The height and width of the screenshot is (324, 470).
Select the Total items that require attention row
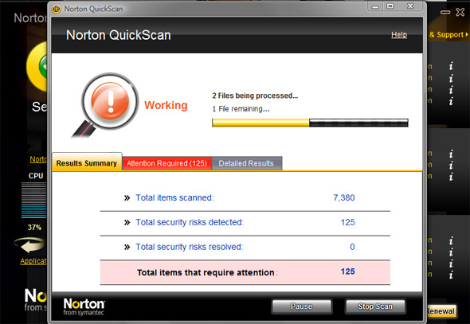(x=245, y=272)
